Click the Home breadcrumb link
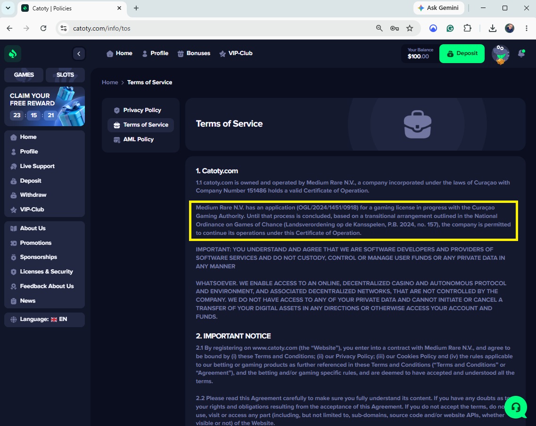The image size is (536, 426). pos(110,82)
